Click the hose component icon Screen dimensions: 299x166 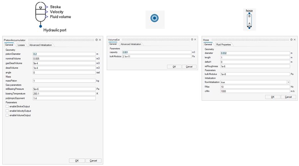coord(249,20)
